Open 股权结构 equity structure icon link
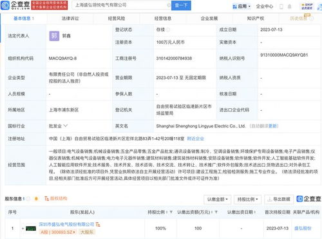 [56, 198]
